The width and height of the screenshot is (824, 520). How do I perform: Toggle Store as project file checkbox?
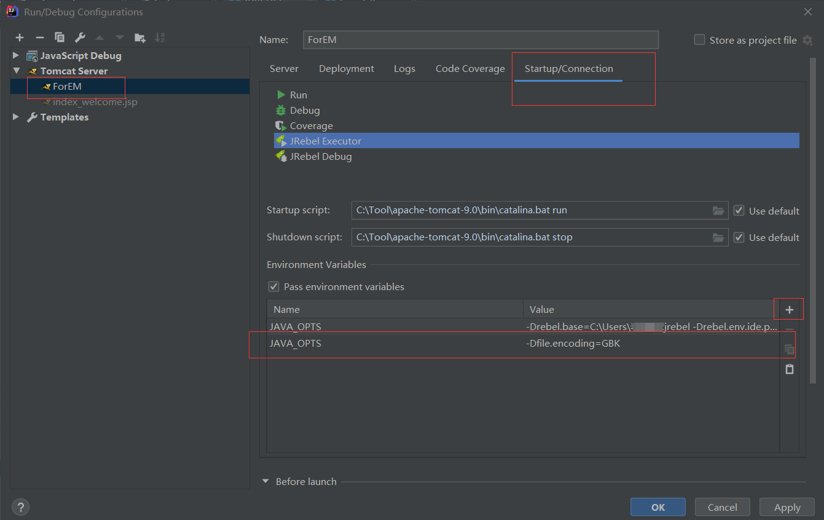699,40
